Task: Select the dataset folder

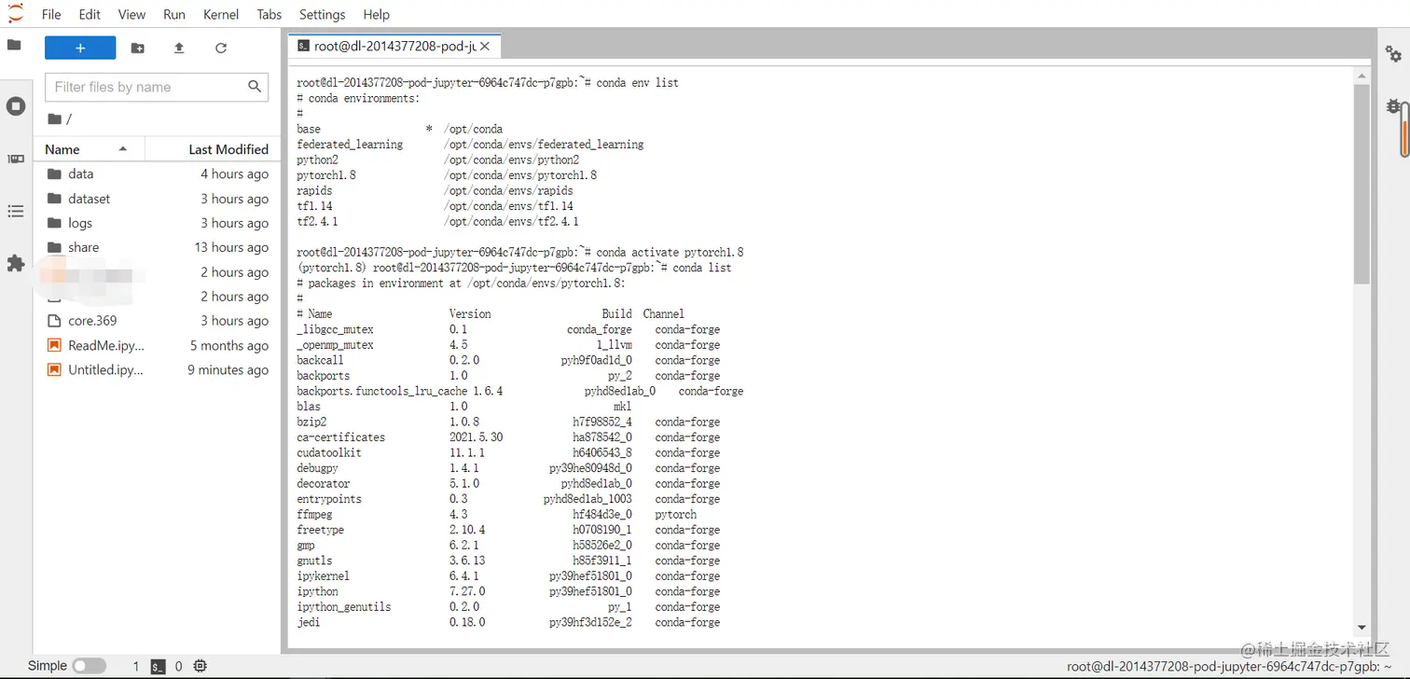Action: (157, 199)
